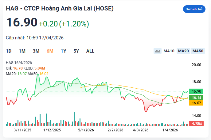This screenshot has width=211, height=140.
Task: Select the ALL time range
Action: [x=90, y=51]
